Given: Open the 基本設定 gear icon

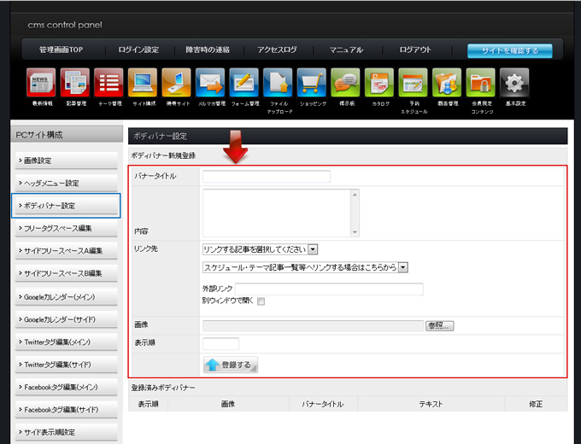Looking at the screenshot, I should [514, 83].
